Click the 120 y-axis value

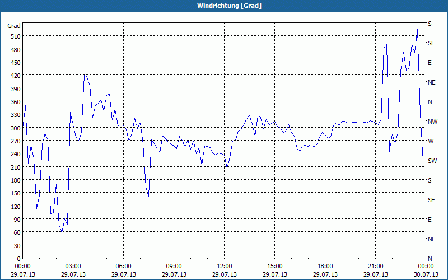click(x=16, y=206)
